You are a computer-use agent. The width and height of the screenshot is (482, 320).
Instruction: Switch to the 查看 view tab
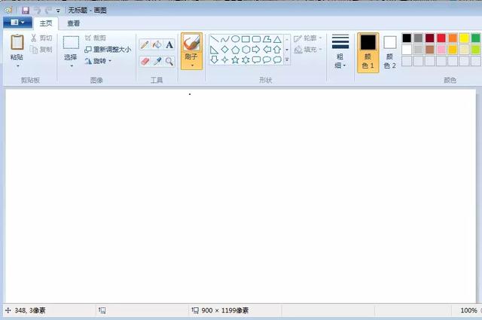click(x=73, y=23)
